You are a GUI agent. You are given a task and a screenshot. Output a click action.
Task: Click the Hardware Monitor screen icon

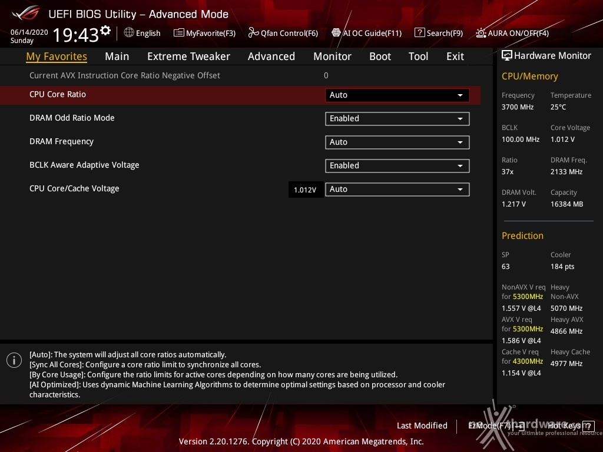tap(507, 56)
